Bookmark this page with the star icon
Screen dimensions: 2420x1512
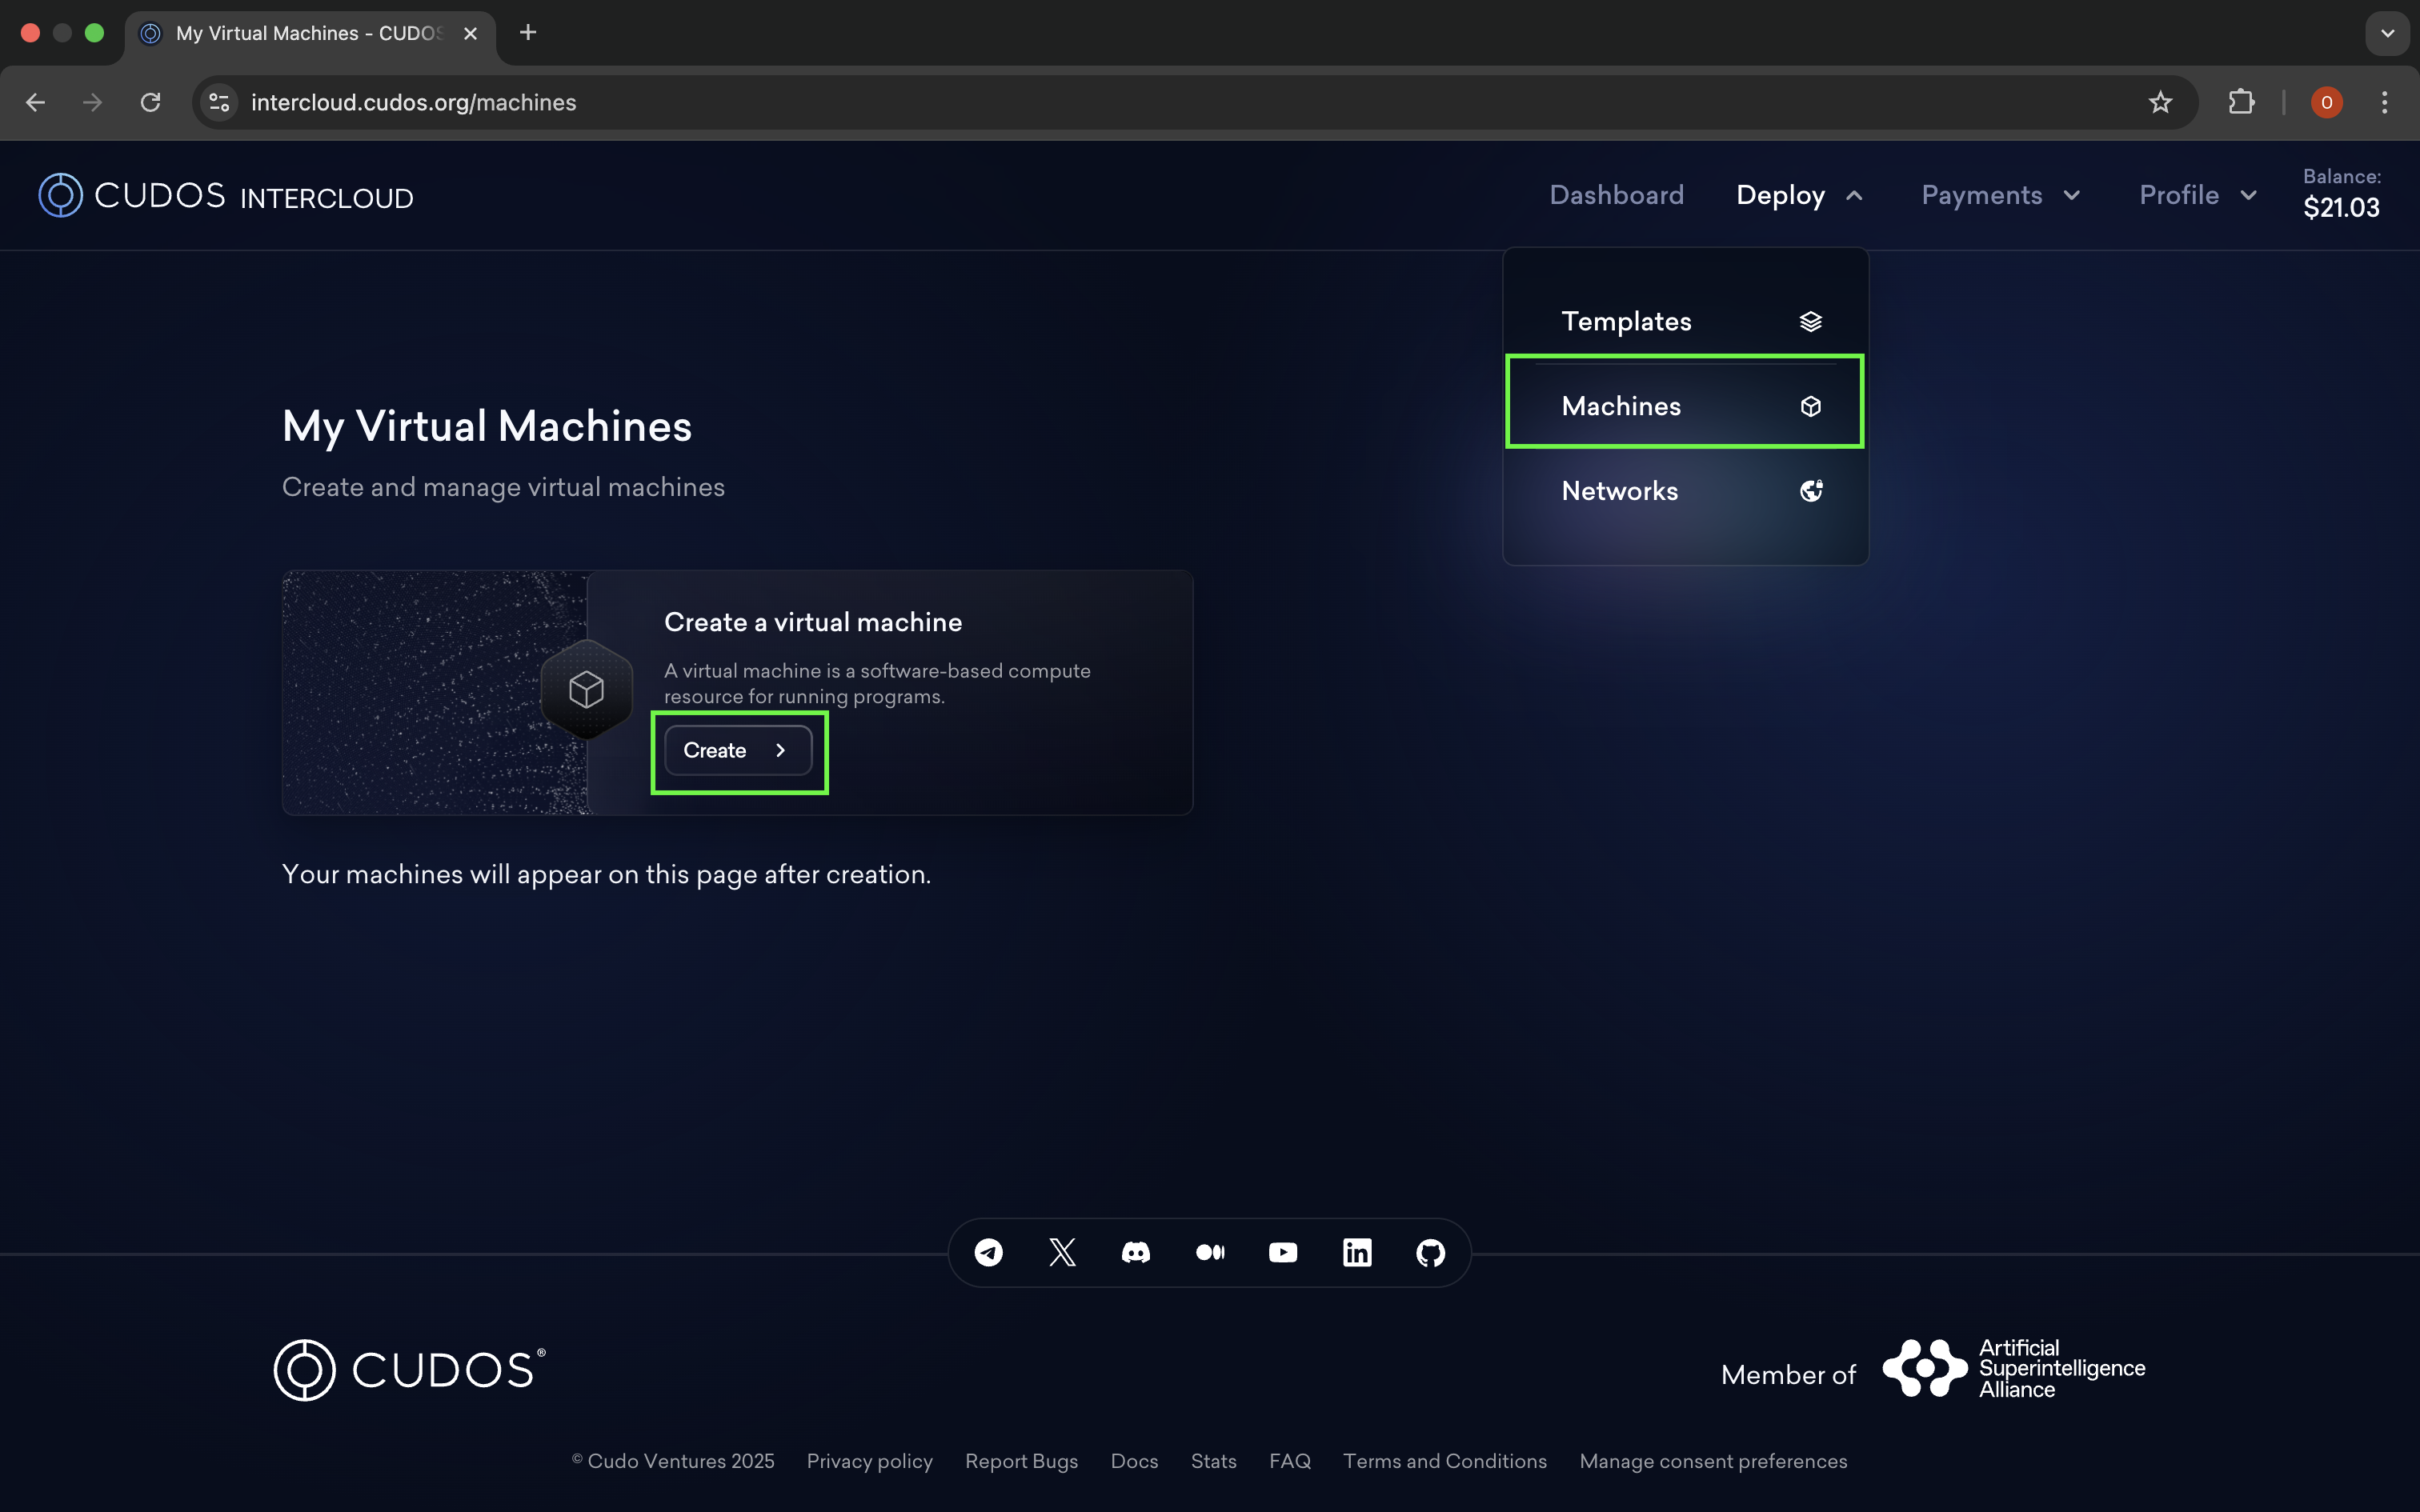[x=2160, y=102]
